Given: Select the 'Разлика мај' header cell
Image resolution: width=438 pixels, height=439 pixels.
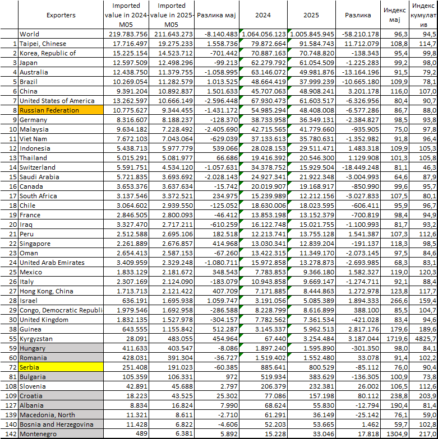Looking at the screenshot, I should pyautogui.click(x=216, y=15).
